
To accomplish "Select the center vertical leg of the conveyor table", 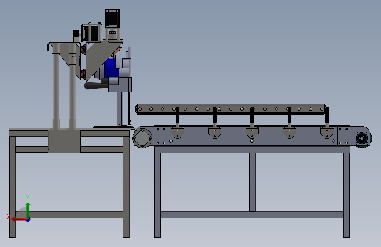I will pos(252,182).
